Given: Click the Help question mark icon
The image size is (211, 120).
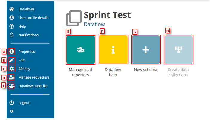Looking at the screenshot, I should pyautogui.click(x=12, y=26).
